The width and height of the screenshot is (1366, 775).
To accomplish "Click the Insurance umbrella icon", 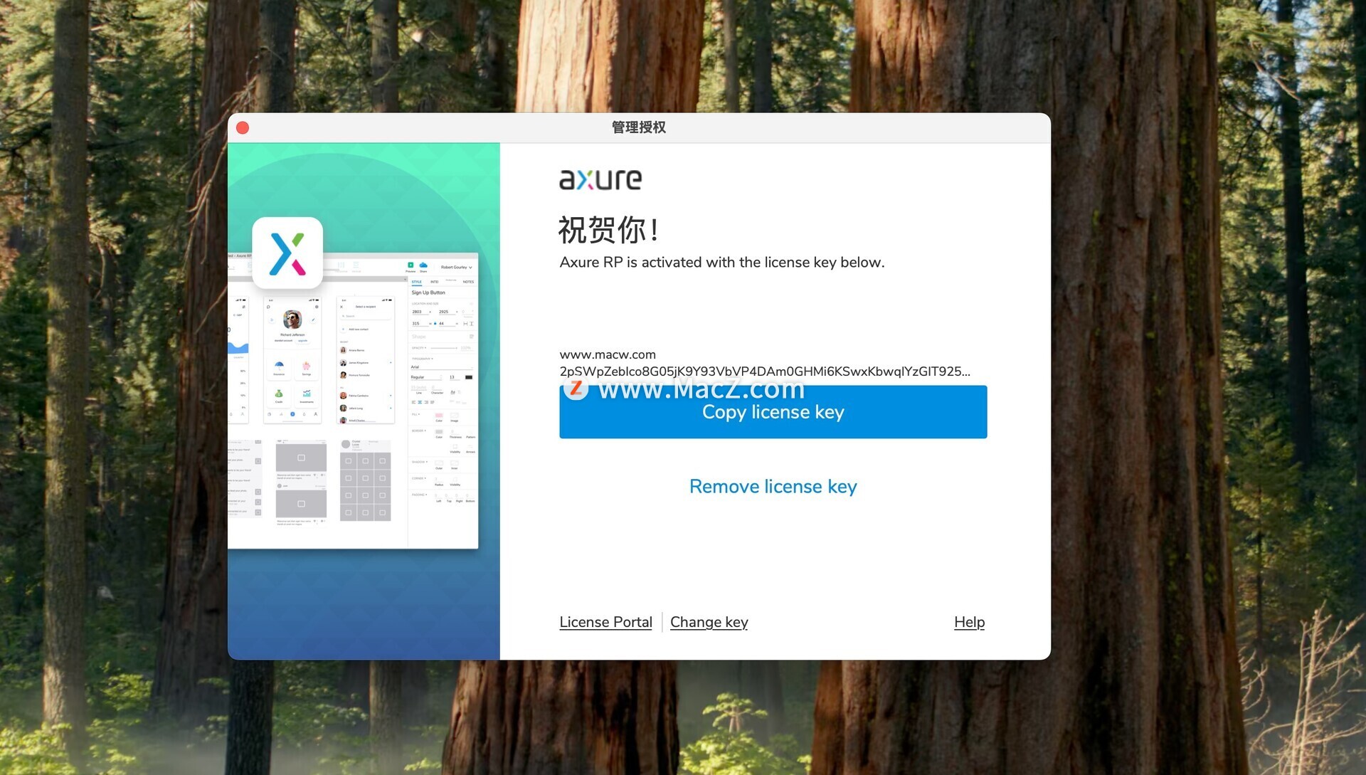I will [x=279, y=366].
